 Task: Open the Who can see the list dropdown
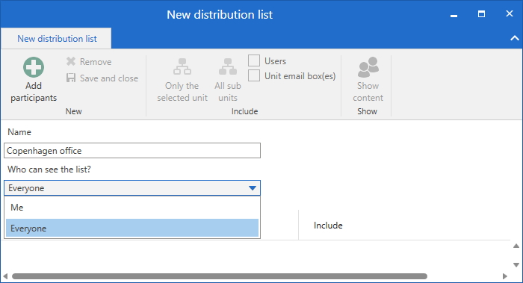[x=132, y=188]
